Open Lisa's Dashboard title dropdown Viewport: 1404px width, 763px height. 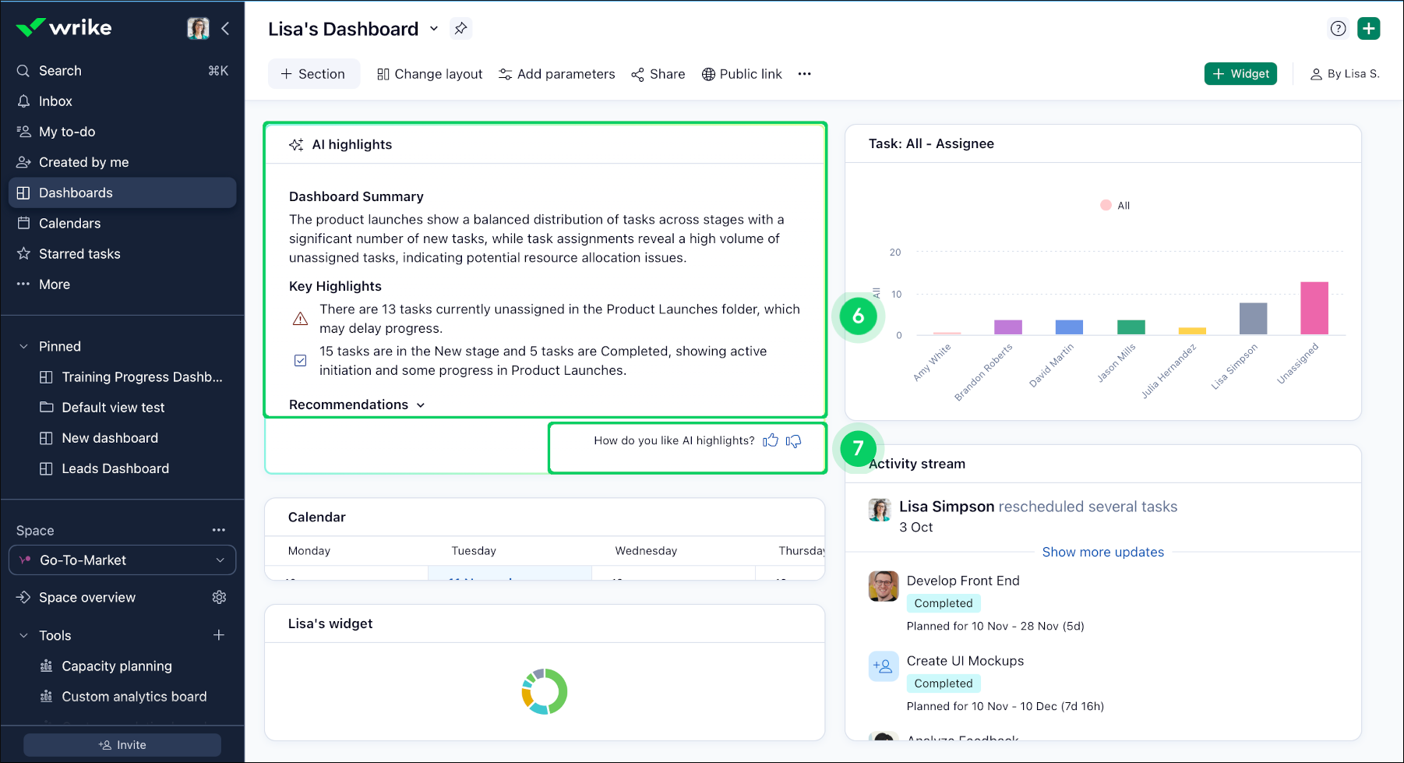434,29
